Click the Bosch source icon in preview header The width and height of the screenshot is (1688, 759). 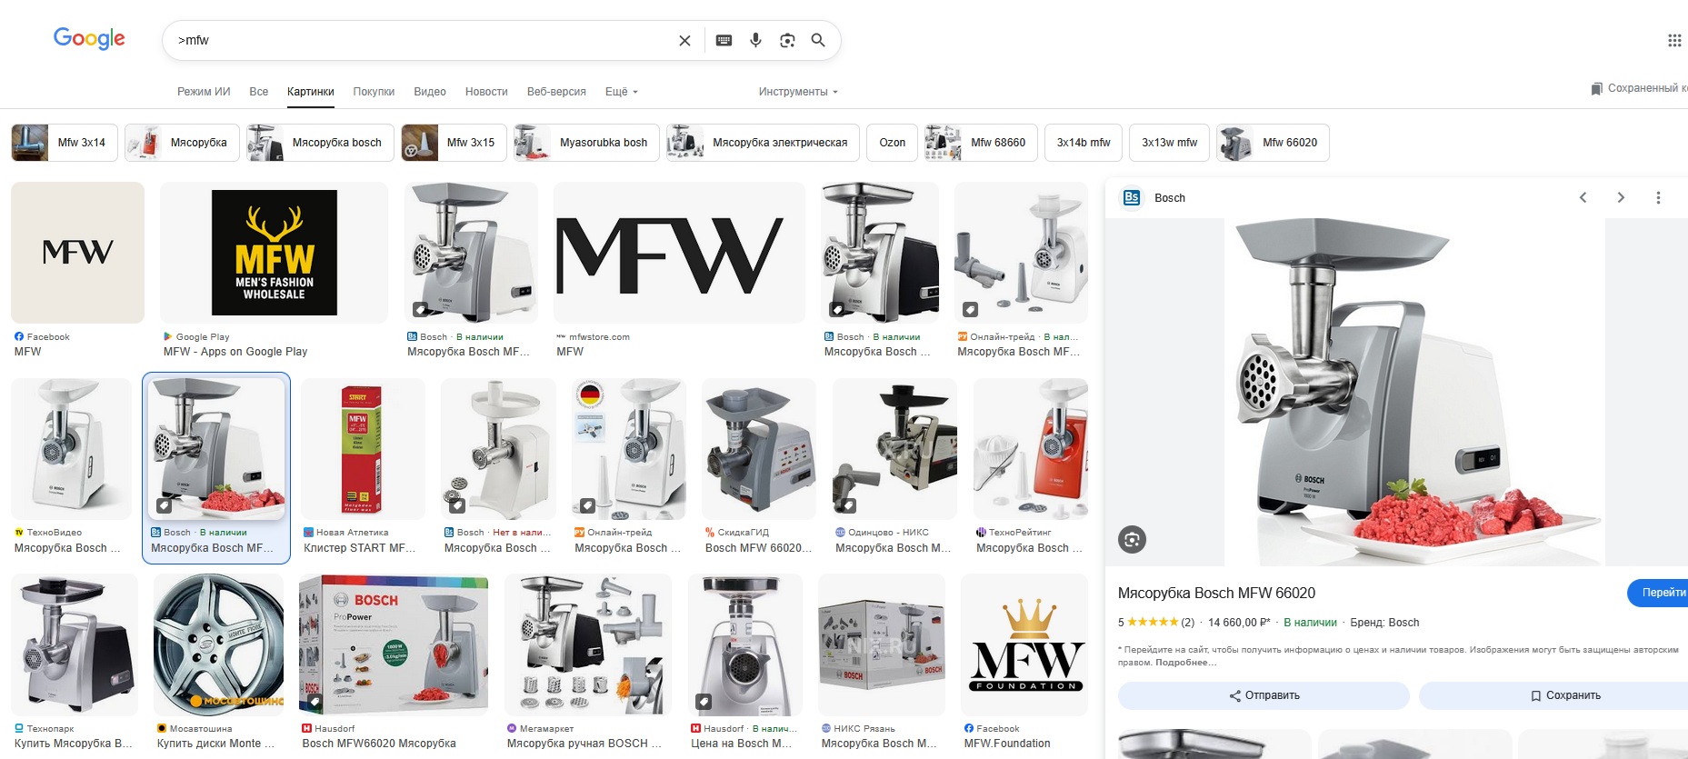[x=1132, y=197]
